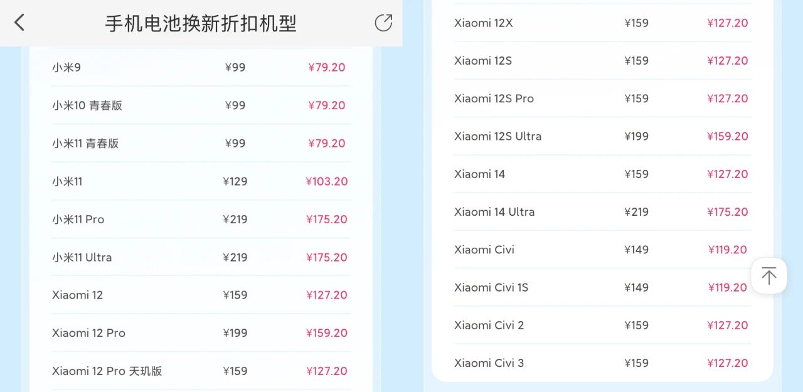Click Xiaomi Civi 2 model name
Image resolution: width=803 pixels, height=392 pixels.
(489, 325)
